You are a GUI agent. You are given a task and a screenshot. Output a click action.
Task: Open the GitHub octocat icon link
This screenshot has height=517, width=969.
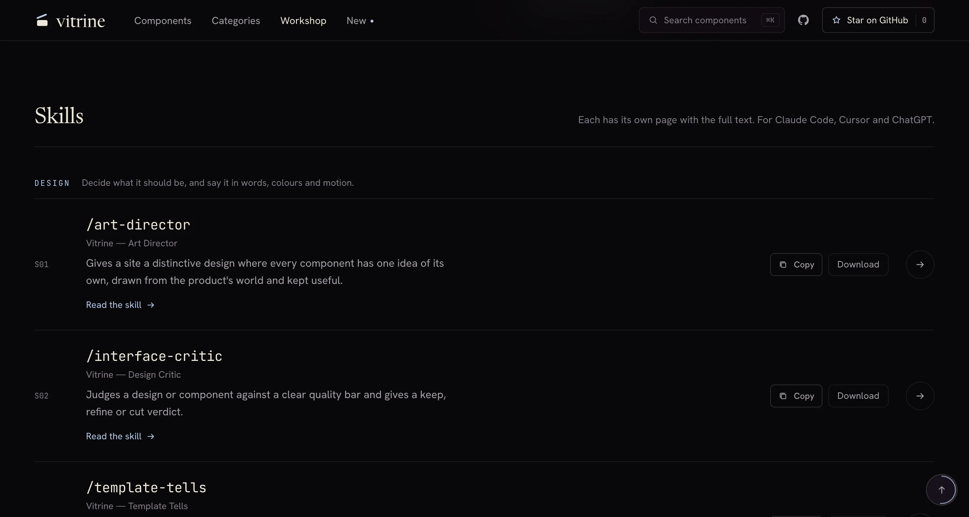(803, 20)
